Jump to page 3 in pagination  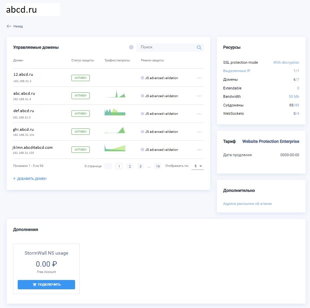[x=140, y=166]
